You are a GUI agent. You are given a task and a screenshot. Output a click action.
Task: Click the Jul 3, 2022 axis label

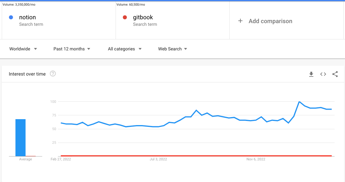point(158,159)
